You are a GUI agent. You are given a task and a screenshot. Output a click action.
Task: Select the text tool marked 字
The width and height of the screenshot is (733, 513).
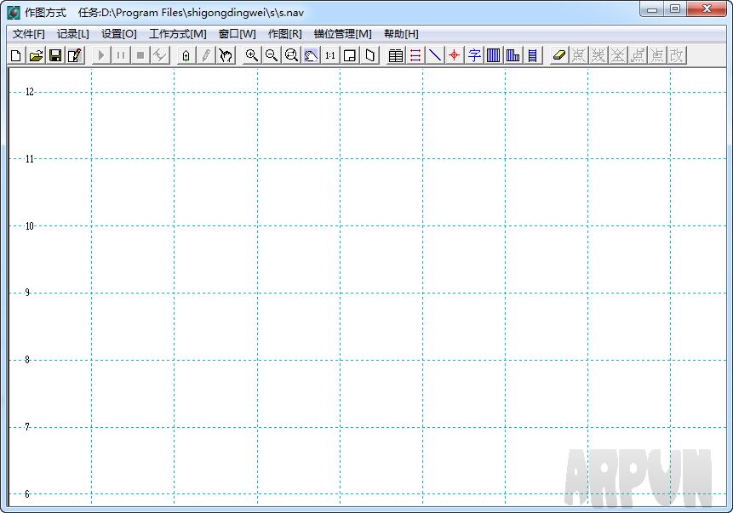pyautogui.click(x=474, y=55)
